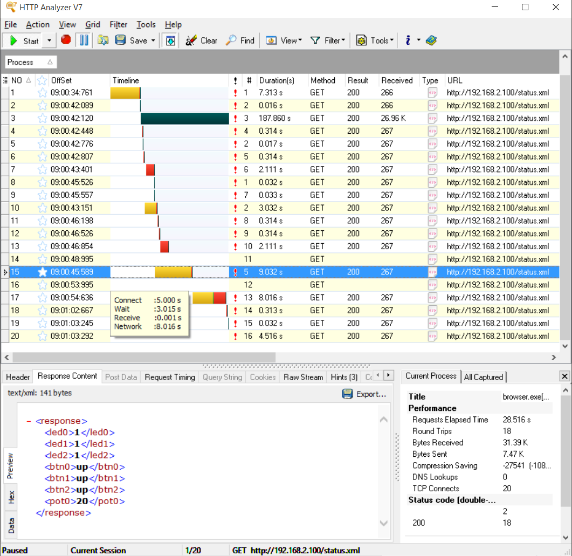Click the Save disk icon
The width and height of the screenshot is (572, 556).
(120, 40)
